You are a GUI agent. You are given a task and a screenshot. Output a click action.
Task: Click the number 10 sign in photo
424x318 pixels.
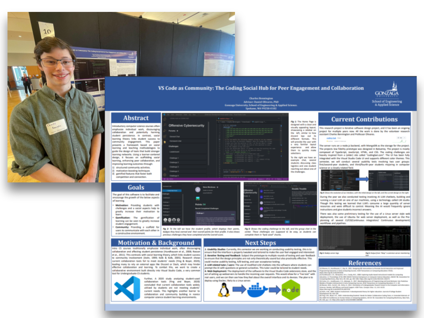46,30
